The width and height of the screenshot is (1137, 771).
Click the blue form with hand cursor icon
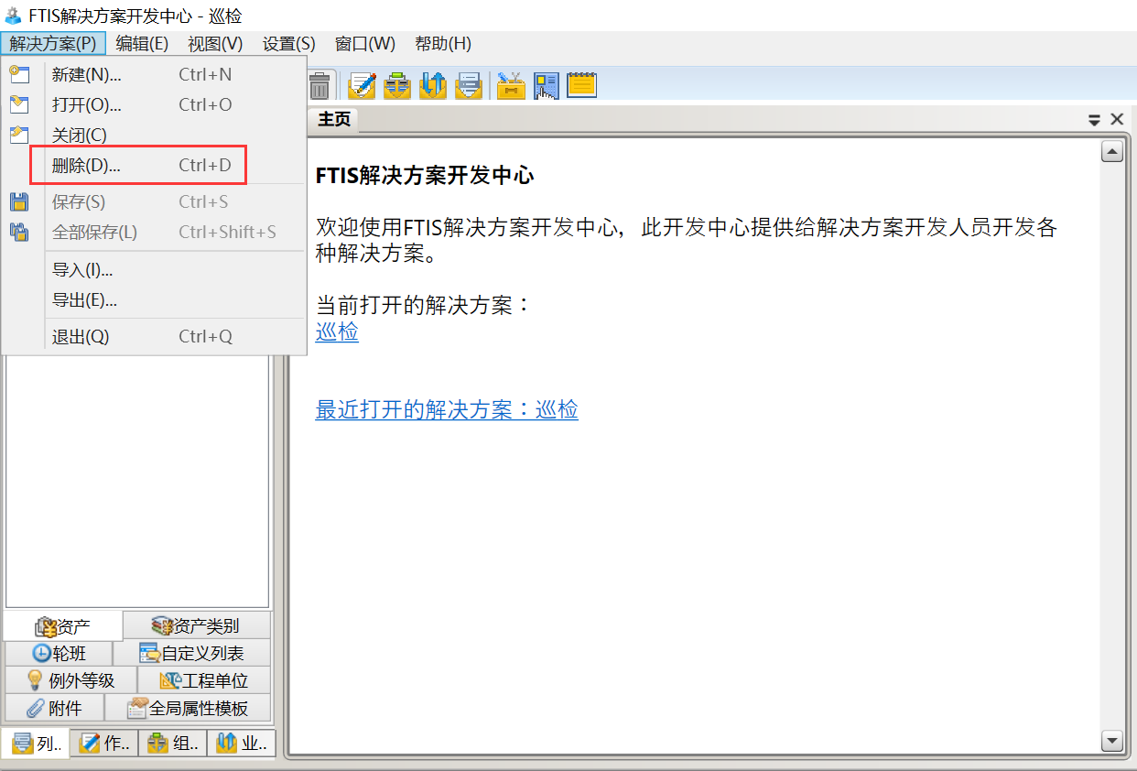point(546,86)
